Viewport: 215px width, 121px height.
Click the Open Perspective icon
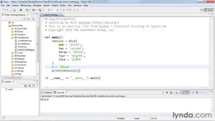202,10
